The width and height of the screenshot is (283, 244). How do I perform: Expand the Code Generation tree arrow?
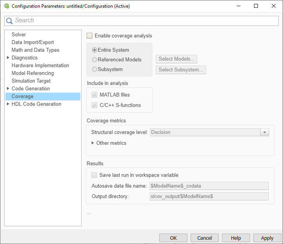[8, 89]
